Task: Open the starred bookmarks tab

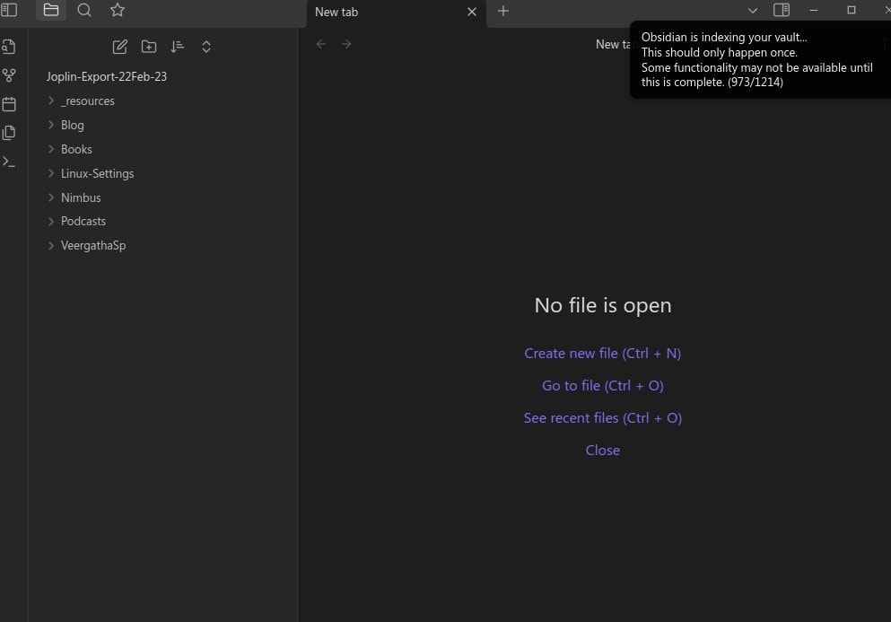Action: (118, 10)
